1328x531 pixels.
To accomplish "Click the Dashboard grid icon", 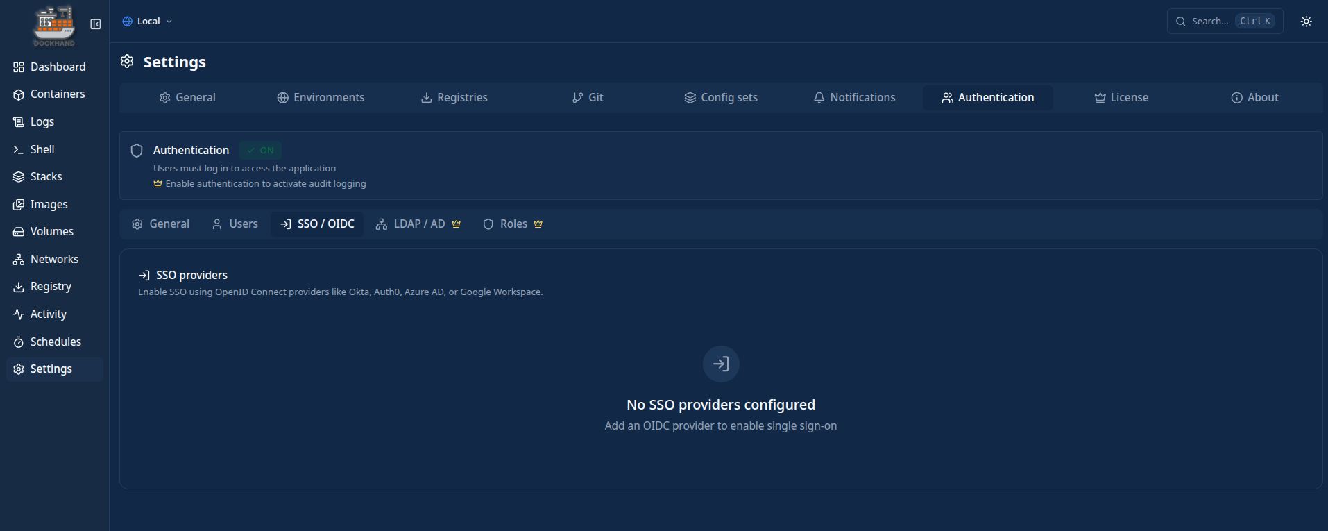I will tap(19, 67).
